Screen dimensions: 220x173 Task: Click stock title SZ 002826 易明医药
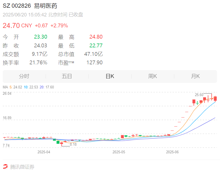coord(30,6)
